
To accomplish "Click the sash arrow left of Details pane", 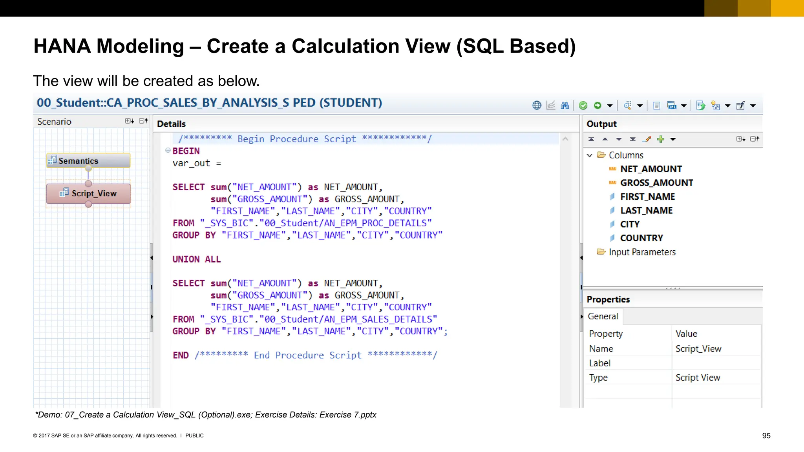I will [x=152, y=258].
